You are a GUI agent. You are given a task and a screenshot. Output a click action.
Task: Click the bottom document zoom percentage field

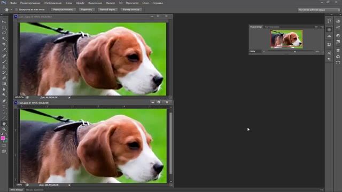pos(20,185)
